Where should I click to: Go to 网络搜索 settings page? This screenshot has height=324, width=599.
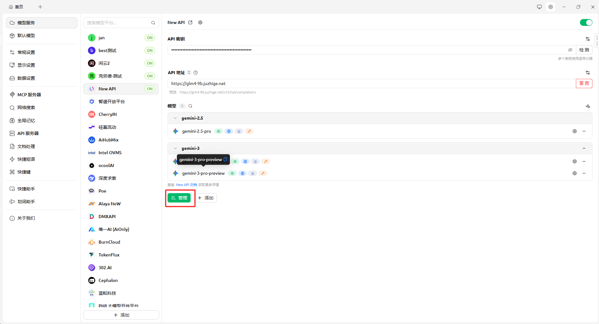[26, 107]
